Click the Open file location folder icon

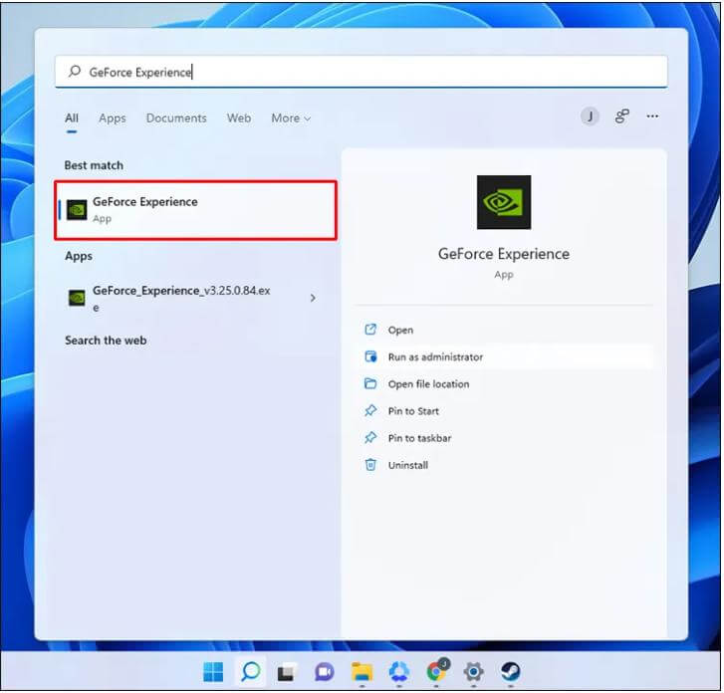(x=370, y=383)
